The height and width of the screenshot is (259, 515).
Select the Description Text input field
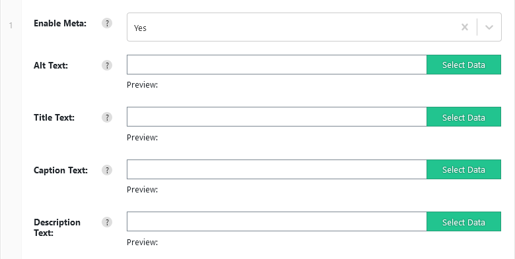[277, 221]
